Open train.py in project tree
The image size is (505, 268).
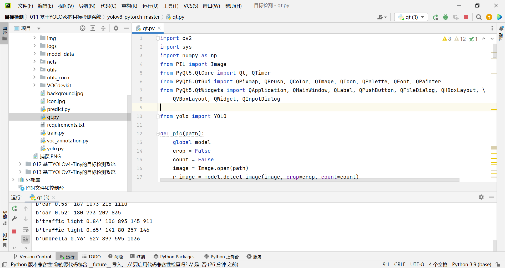pos(55,133)
